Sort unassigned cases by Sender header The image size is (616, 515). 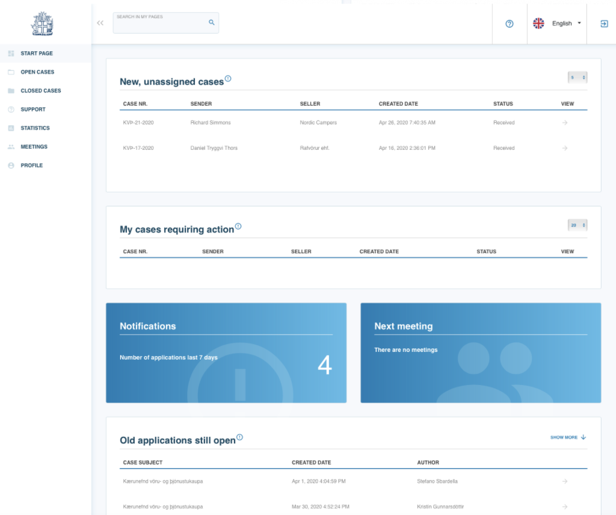201,103
